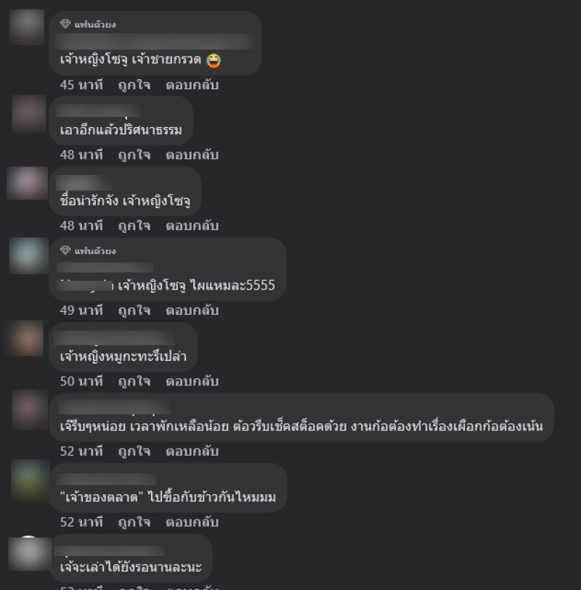This screenshot has width=581, height=590.
Task: Like the long comment about เช็คสต็อค
Action: click(x=134, y=451)
